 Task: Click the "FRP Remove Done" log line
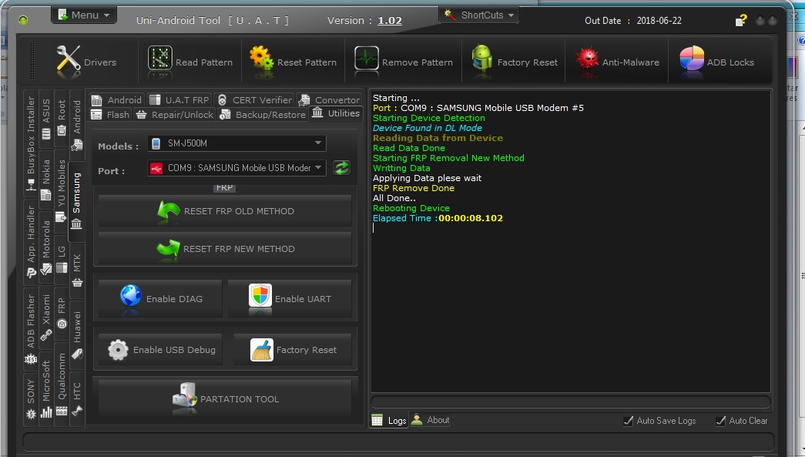(x=413, y=188)
